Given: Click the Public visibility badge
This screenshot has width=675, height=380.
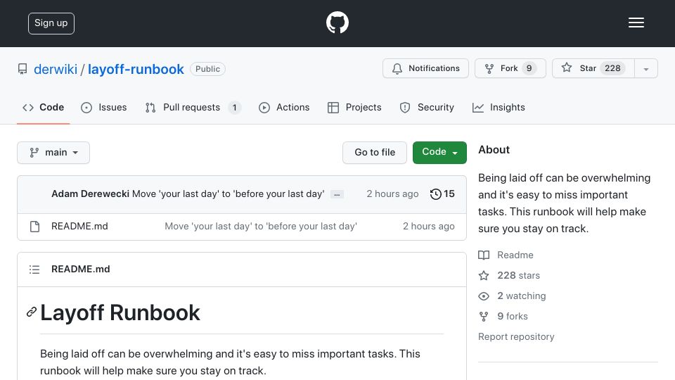Looking at the screenshot, I should tap(207, 69).
